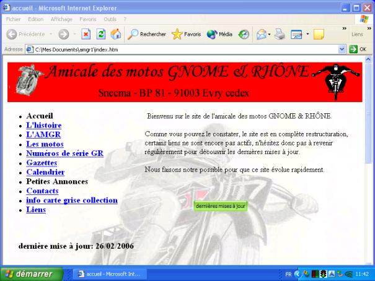Image resolution: width=375 pixels, height=281 pixels.
Task: Click the Windows flag logo at menu bar end
Action: [x=364, y=19]
